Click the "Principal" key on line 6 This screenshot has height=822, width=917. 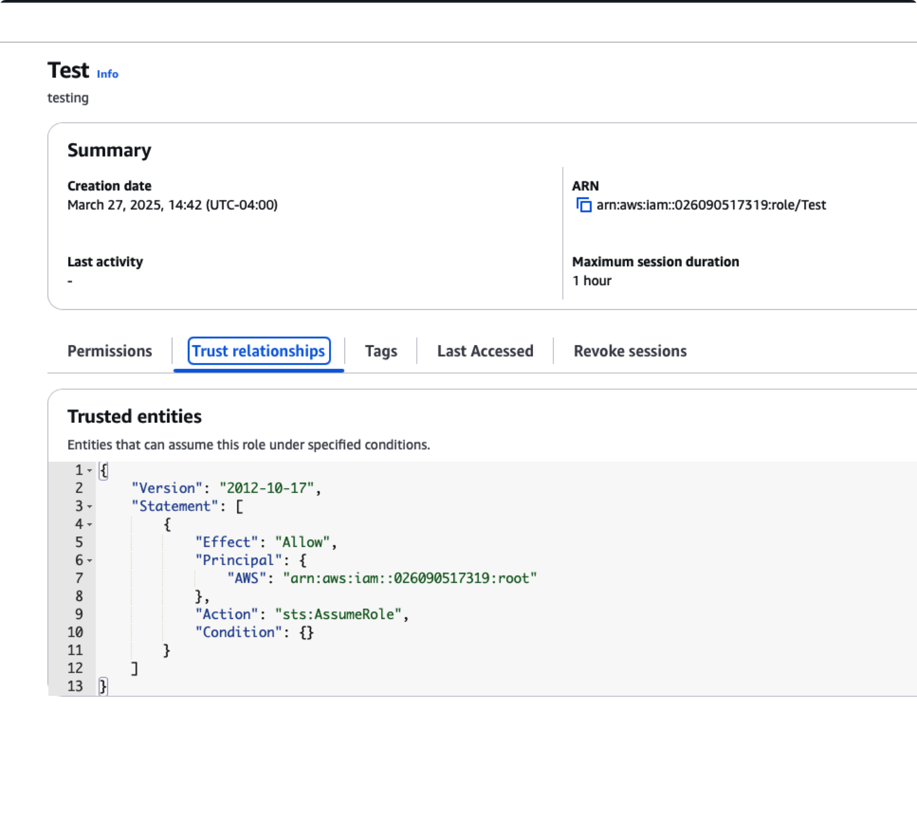coord(239,561)
